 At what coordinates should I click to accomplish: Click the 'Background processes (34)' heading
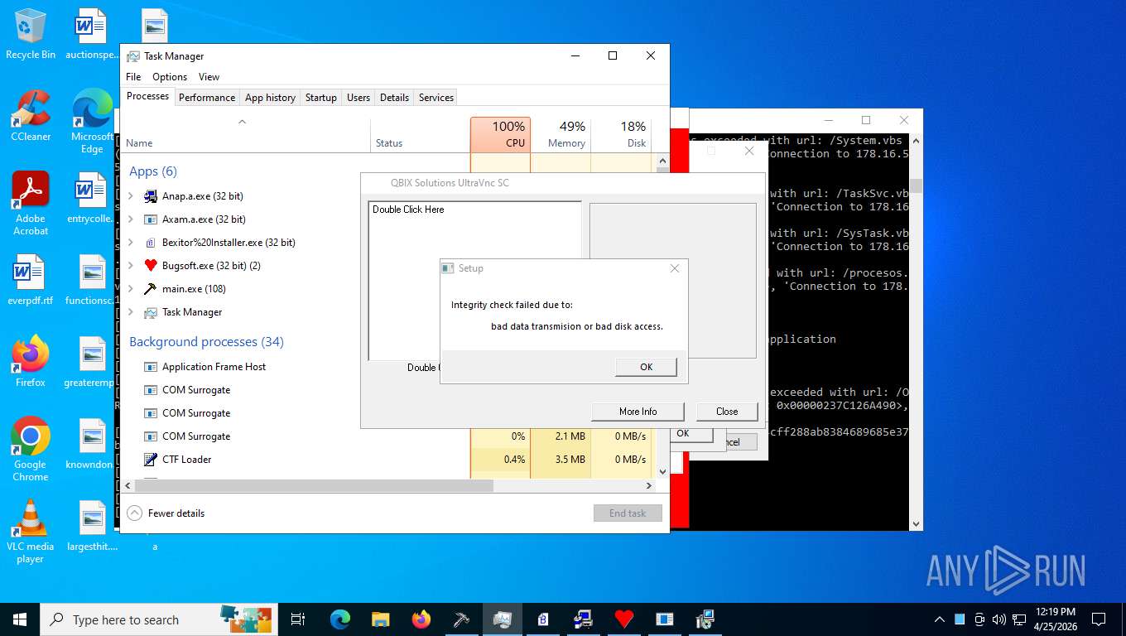coord(206,342)
